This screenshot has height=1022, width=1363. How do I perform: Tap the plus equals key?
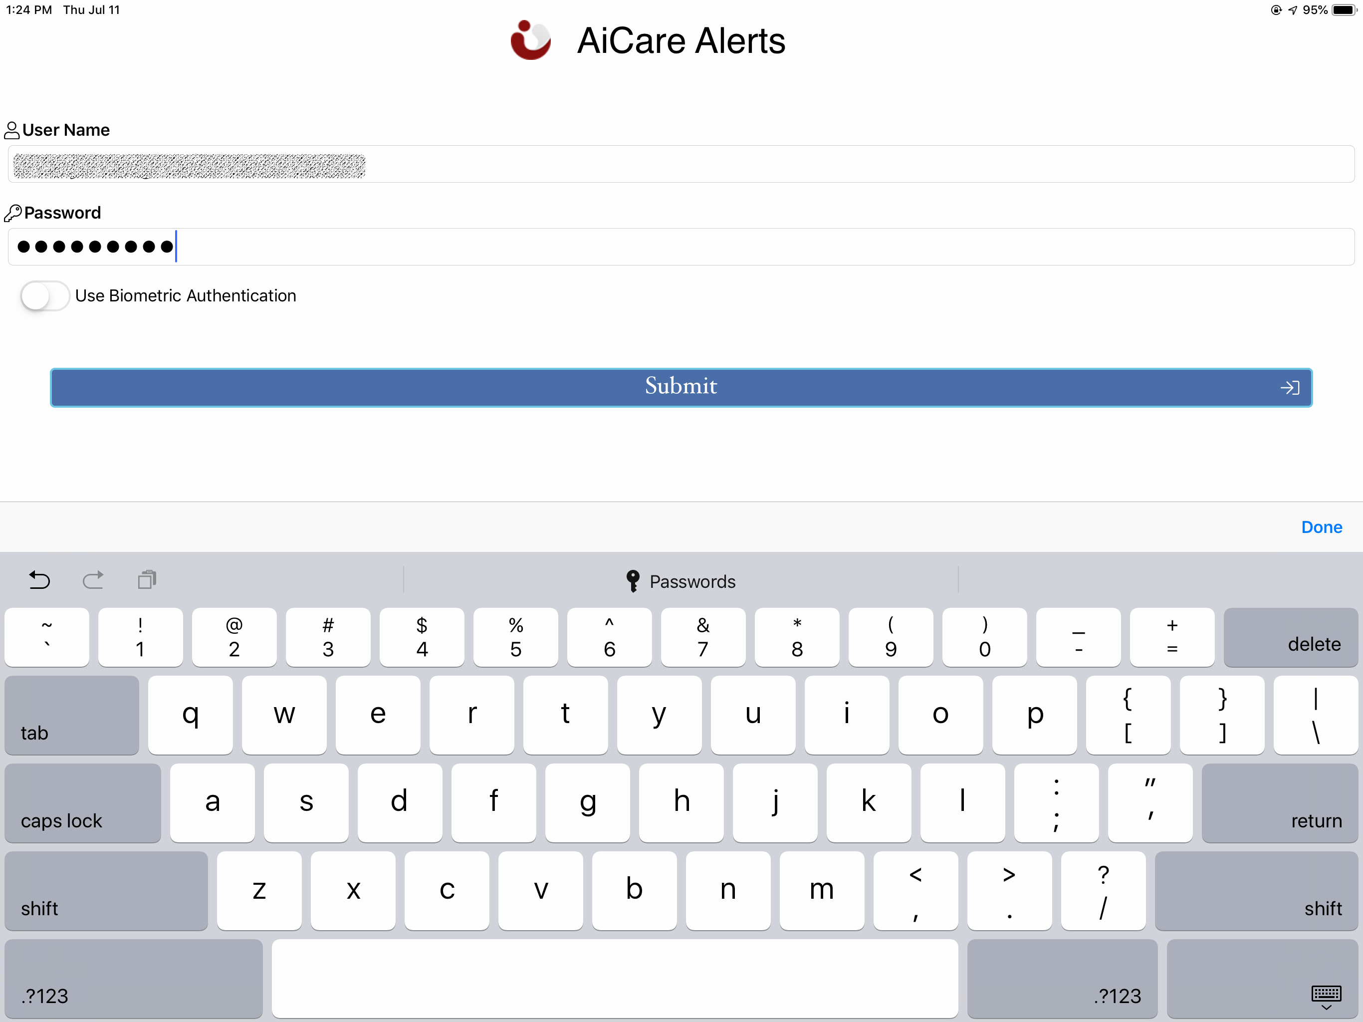coord(1172,637)
